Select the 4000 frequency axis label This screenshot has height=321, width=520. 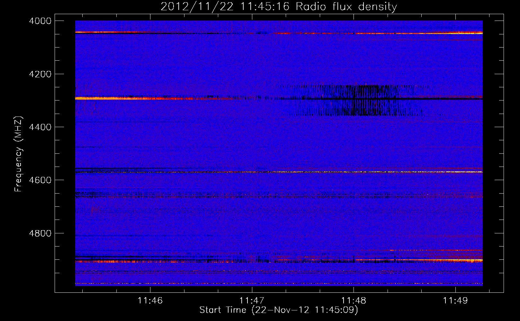point(40,21)
